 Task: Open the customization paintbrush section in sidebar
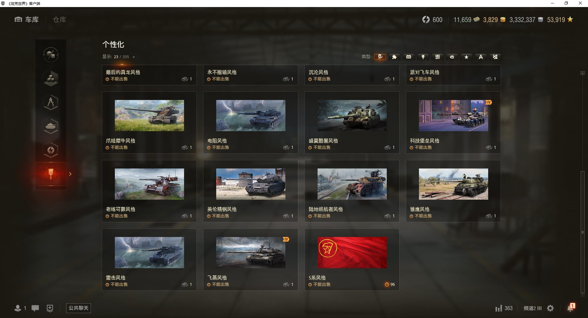[51, 174]
